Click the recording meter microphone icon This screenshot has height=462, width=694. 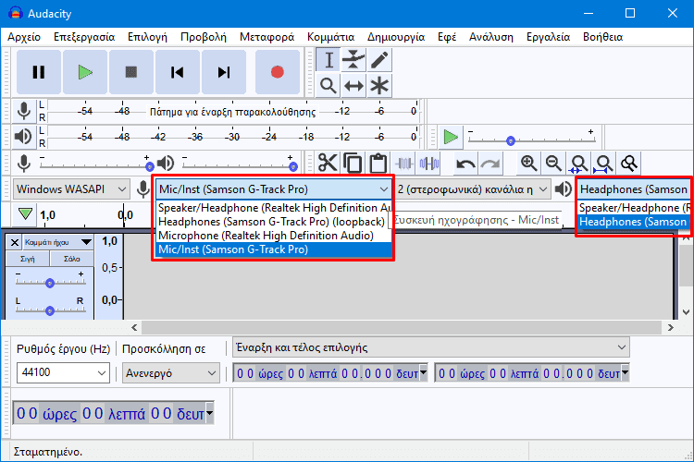24,111
